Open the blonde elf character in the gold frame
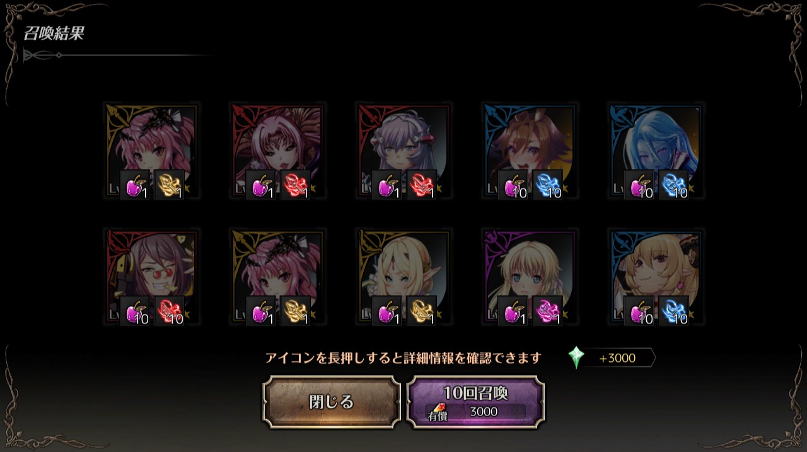Viewport: 807px width, 452px height. (x=403, y=277)
